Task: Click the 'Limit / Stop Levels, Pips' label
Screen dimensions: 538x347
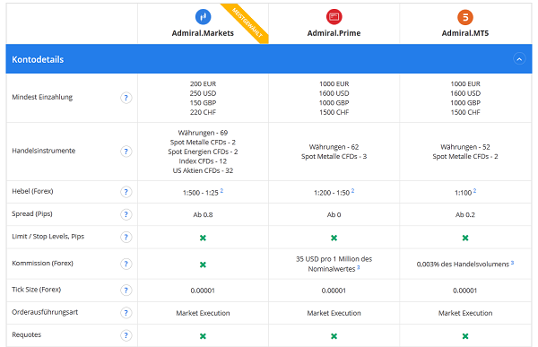Action: (x=48, y=237)
